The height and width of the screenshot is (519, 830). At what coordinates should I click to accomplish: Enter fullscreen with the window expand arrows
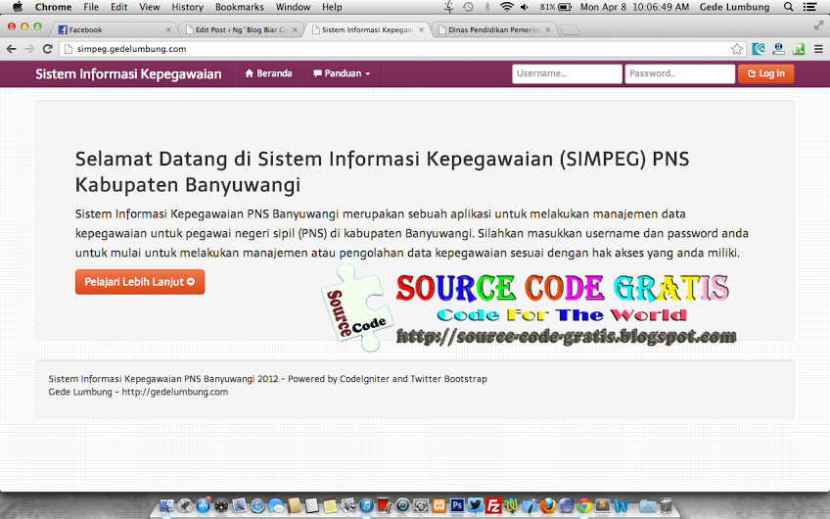coord(818,24)
